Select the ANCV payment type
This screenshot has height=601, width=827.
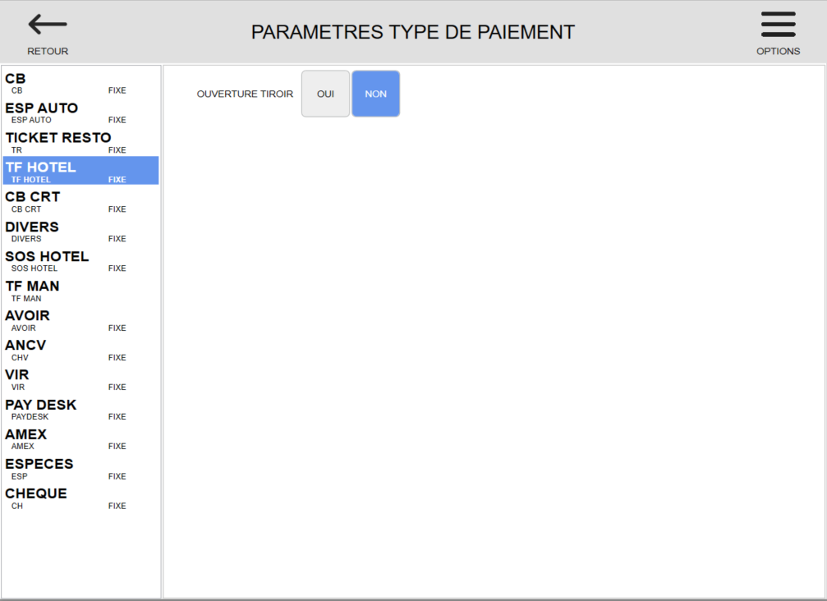click(x=80, y=348)
